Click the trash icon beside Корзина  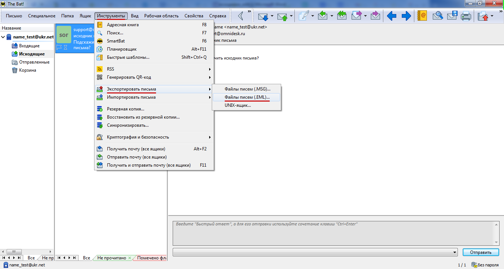point(15,70)
